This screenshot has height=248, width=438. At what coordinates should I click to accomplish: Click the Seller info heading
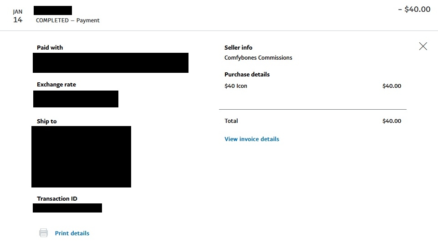point(238,47)
